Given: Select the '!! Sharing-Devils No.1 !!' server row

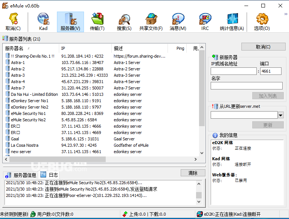Looking at the screenshot, I should click(x=101, y=56).
